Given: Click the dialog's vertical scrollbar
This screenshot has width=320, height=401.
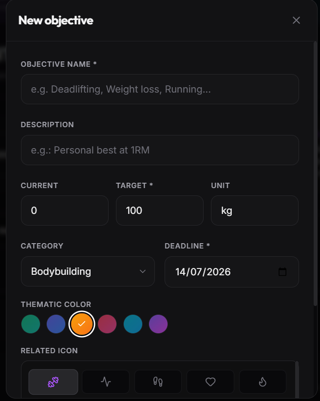Looking at the screenshot, I should coord(316,174).
